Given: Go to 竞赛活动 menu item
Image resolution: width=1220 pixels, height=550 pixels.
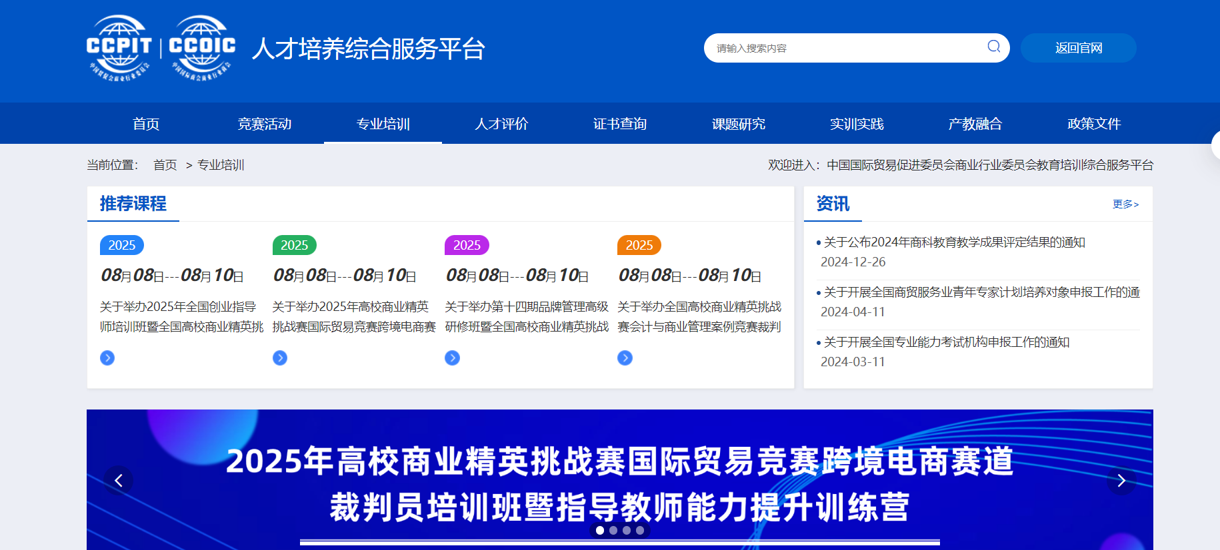Looking at the screenshot, I should click(265, 124).
